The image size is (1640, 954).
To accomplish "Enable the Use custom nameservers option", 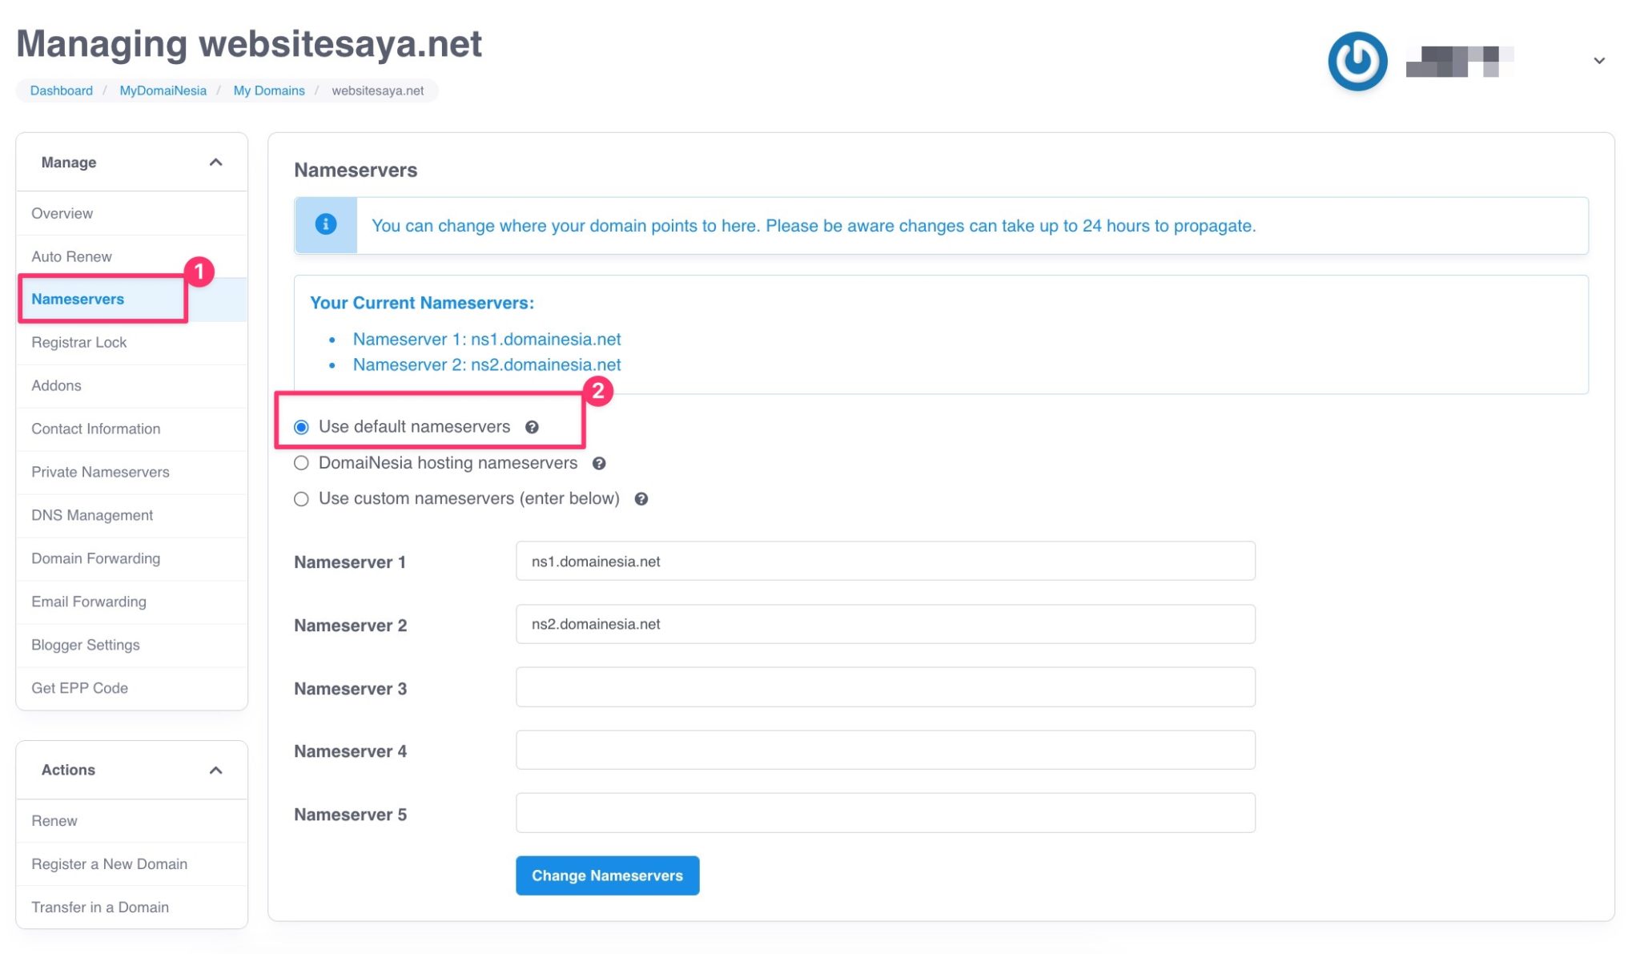I will click(x=301, y=498).
